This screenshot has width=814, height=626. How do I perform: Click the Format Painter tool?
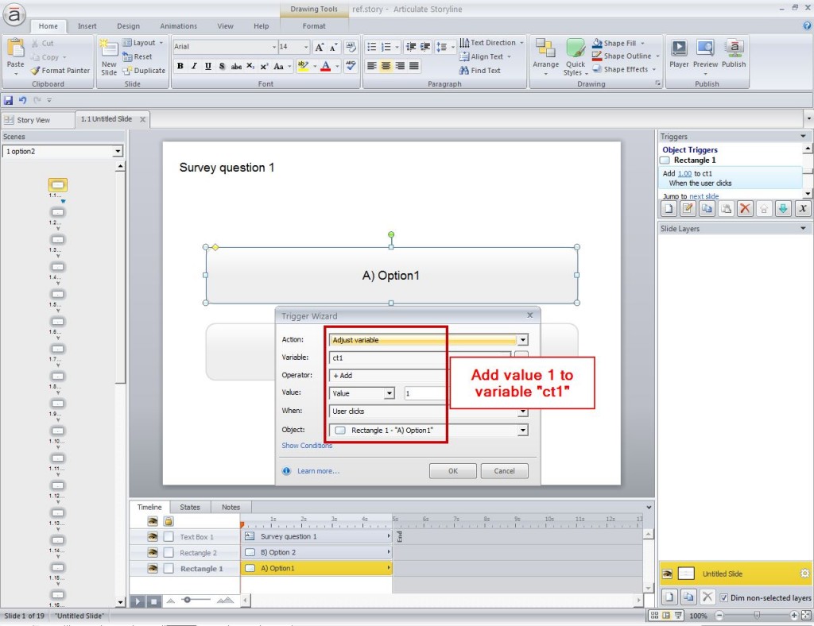(x=60, y=71)
